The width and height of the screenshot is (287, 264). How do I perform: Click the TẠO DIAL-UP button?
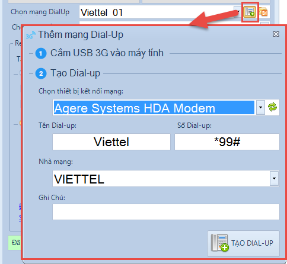point(243,243)
